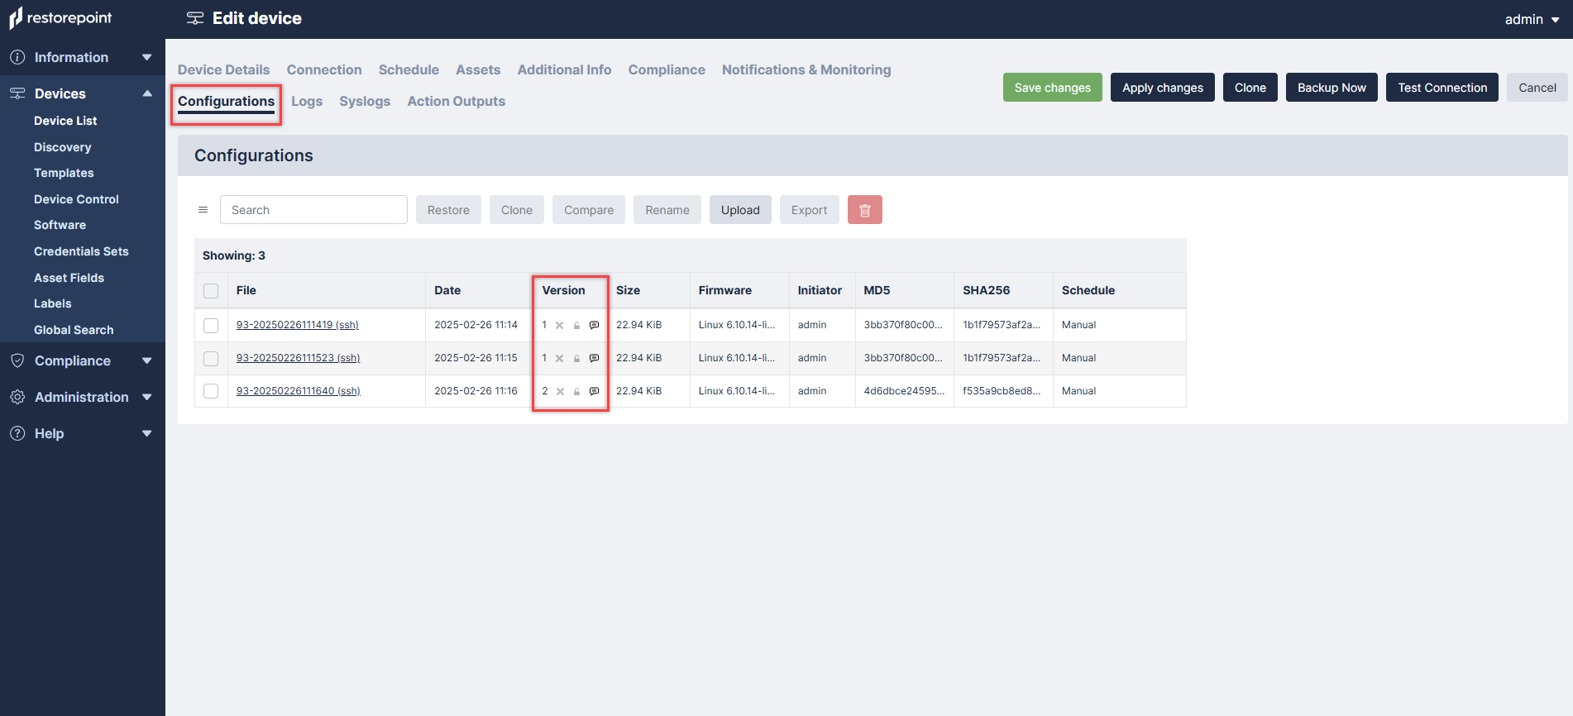
Task: Click the Save changes button
Action: tap(1052, 88)
